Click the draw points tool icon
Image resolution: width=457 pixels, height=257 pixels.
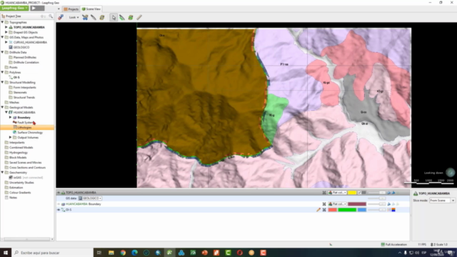(131, 17)
